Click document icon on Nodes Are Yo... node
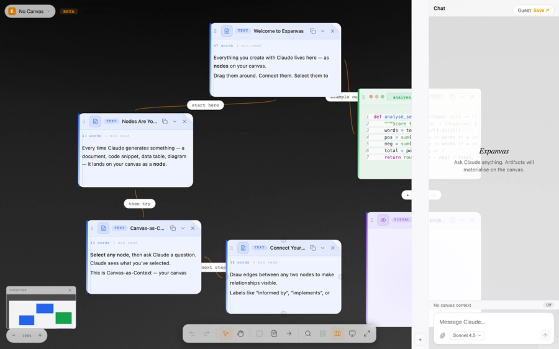559x349 pixels. pyautogui.click(x=95, y=122)
